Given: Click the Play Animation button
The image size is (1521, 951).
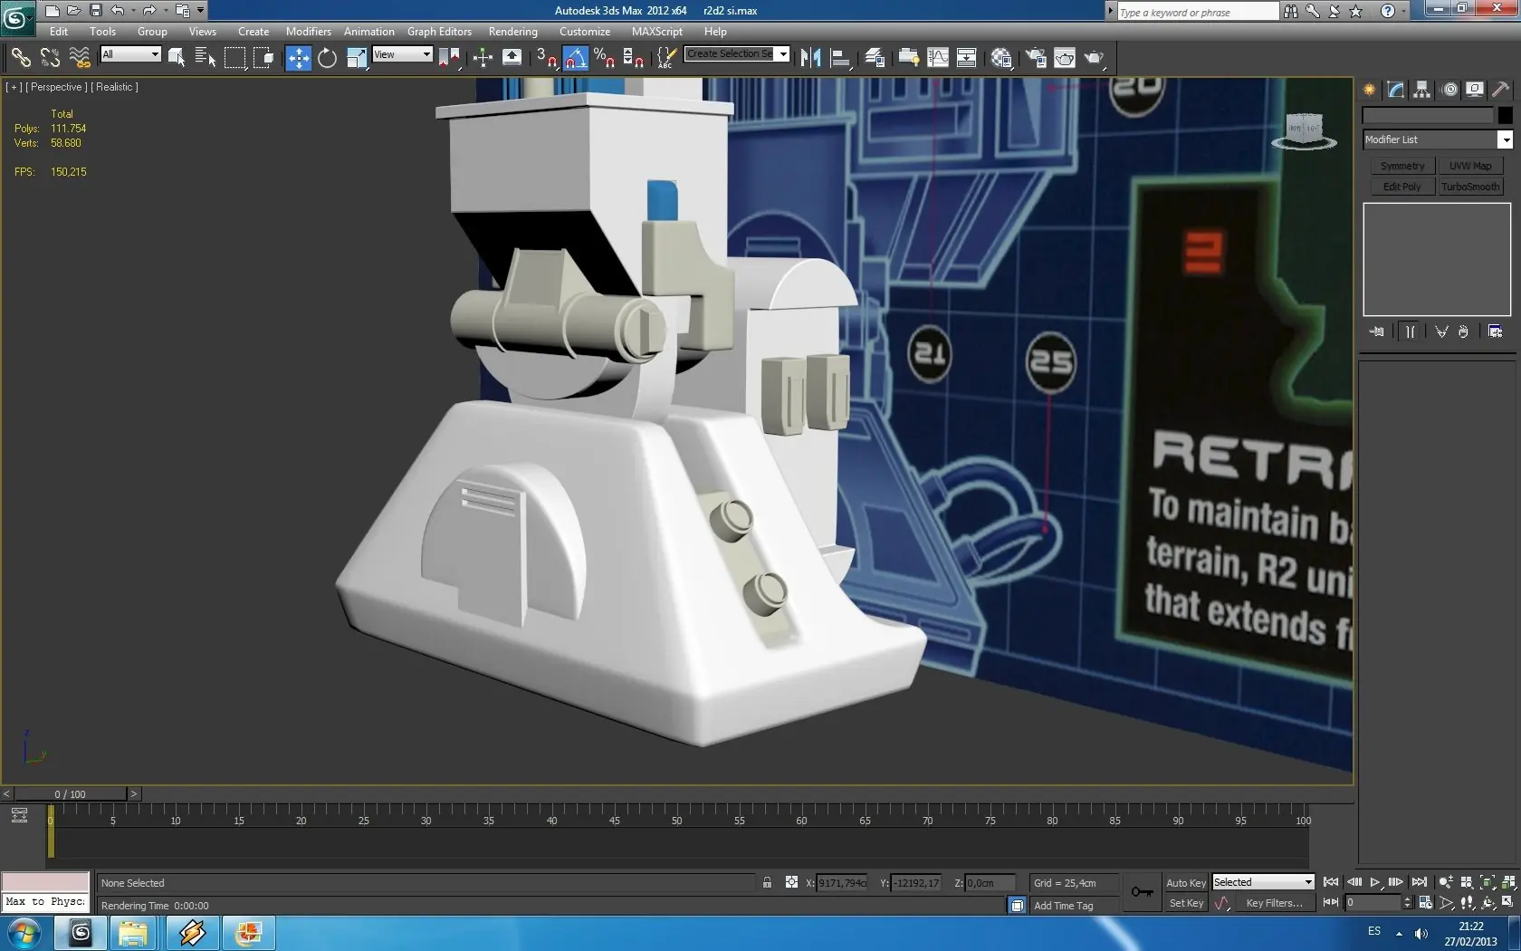Looking at the screenshot, I should coord(1374,882).
